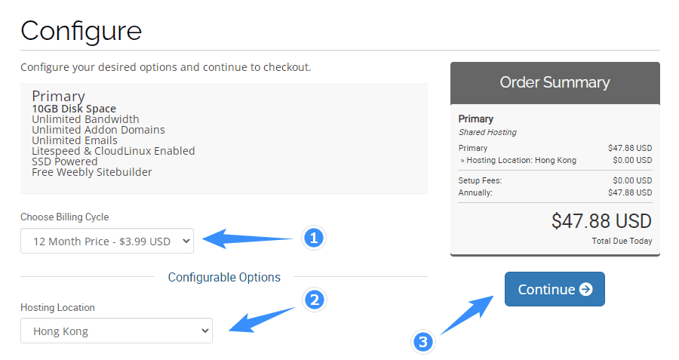
Task: Click the Order Summary header
Action: tap(555, 82)
